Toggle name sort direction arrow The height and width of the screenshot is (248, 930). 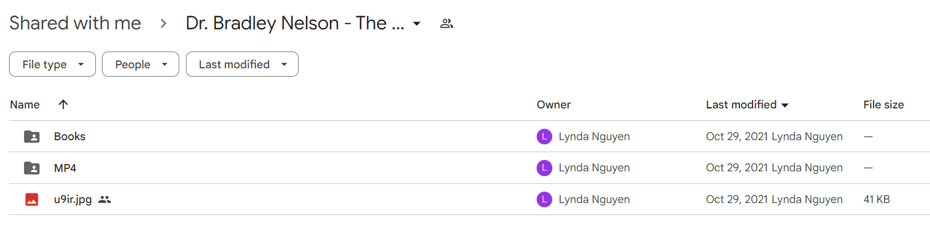(x=63, y=104)
